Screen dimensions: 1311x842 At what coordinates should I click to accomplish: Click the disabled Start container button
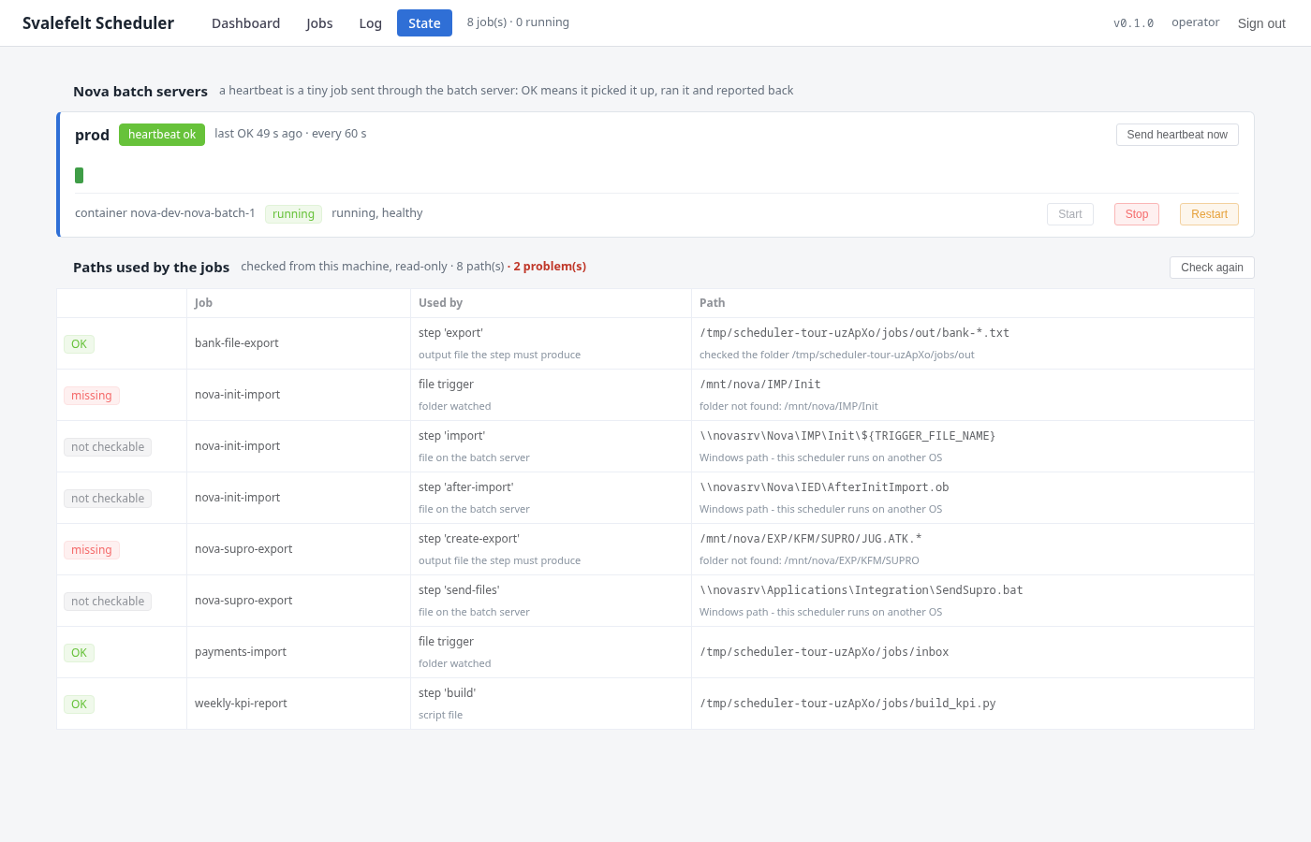1070,214
